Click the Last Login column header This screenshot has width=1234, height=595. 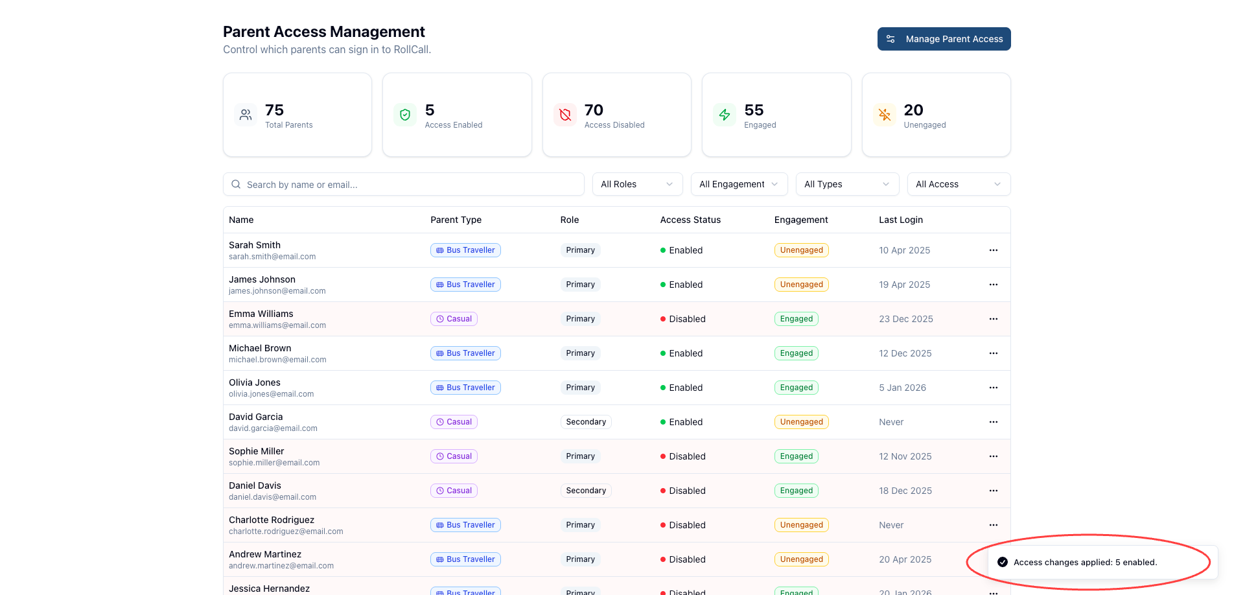pos(900,220)
